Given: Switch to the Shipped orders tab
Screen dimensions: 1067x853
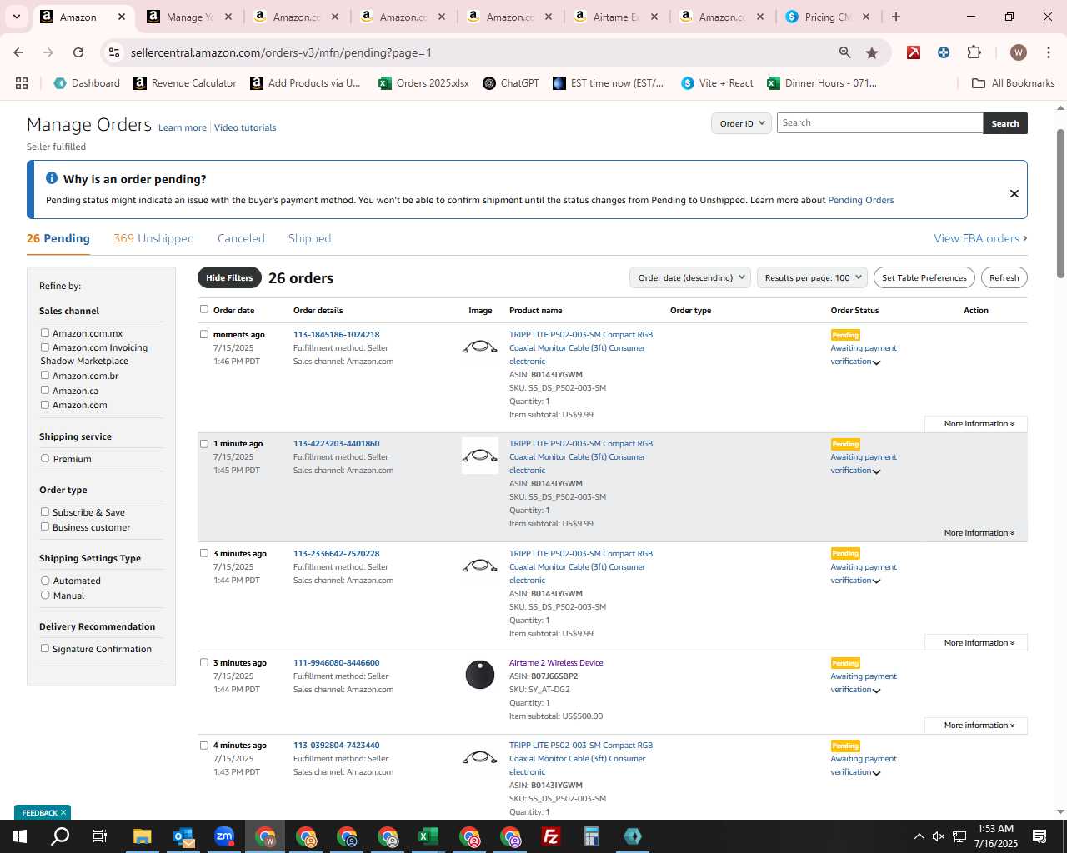Looking at the screenshot, I should [309, 238].
